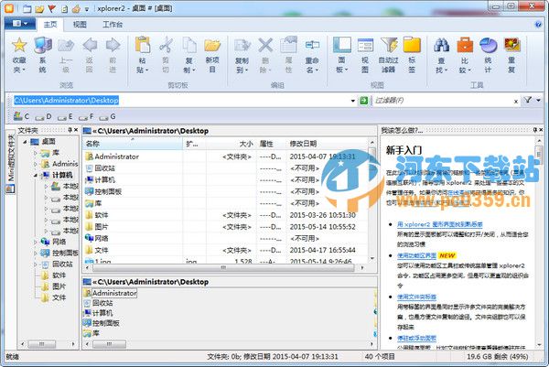Collapse the 计算机 node in folder tree
This screenshot has width=549, height=367.
click(36, 175)
